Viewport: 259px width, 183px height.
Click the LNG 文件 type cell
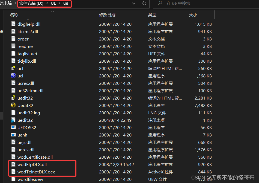(157, 113)
